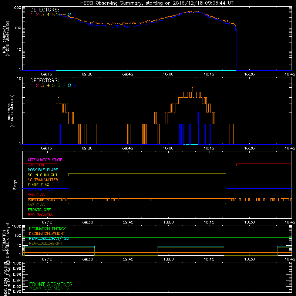Select blue detector number 9 in the front segments legend
The image size is (296, 296).
point(75,14)
